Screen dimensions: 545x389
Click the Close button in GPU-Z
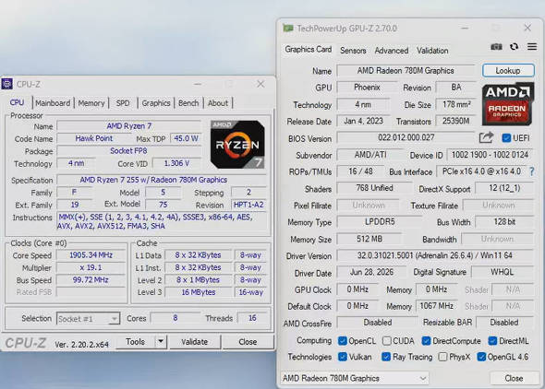pyautogui.click(x=514, y=378)
